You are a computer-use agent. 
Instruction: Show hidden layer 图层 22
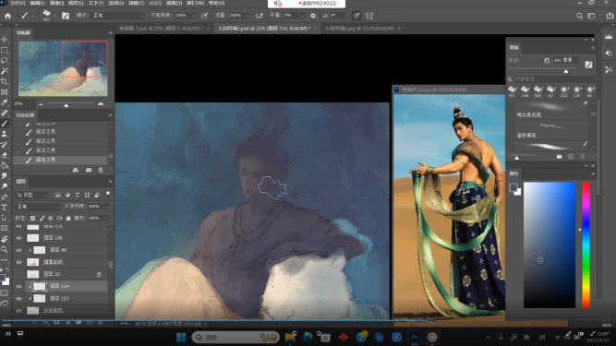[x=18, y=274]
